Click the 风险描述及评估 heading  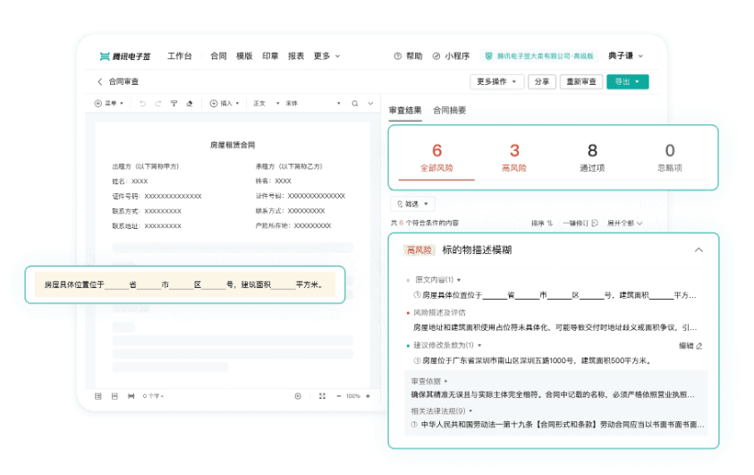[x=439, y=312]
